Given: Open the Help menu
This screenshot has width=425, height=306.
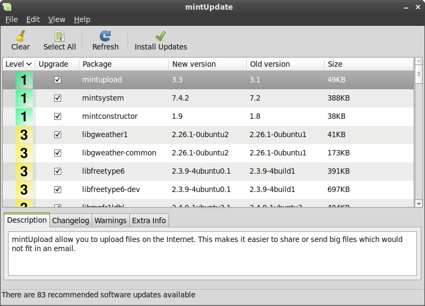Looking at the screenshot, I should point(82,19).
